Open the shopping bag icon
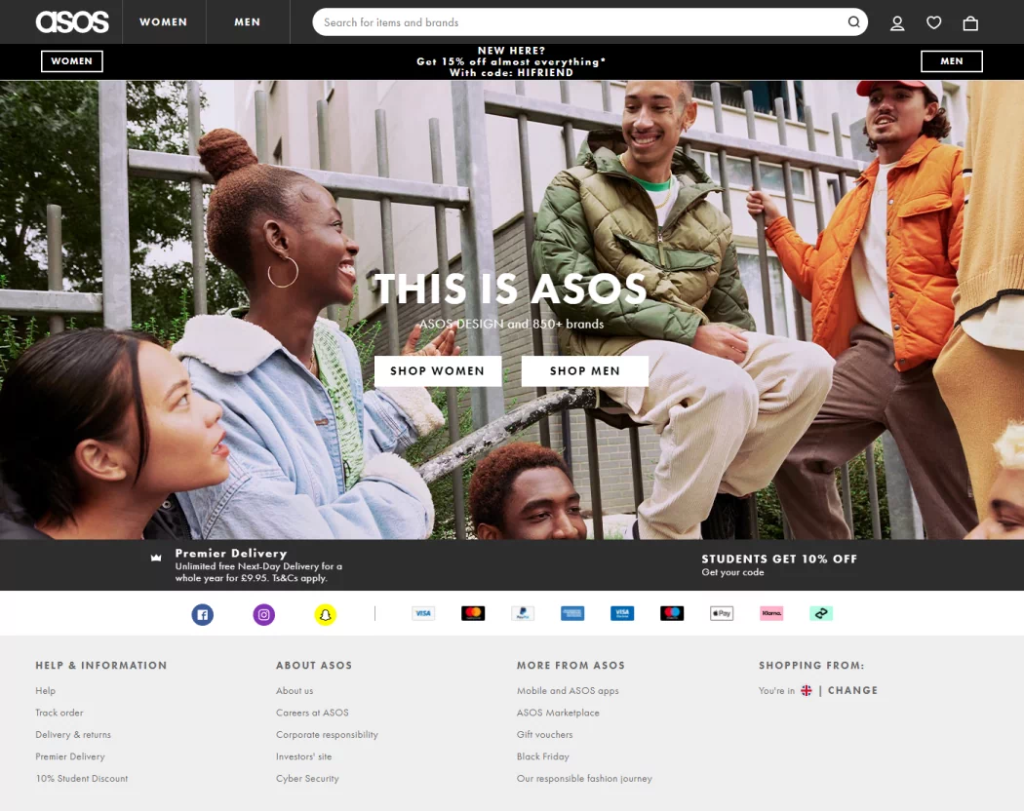 pos(970,23)
